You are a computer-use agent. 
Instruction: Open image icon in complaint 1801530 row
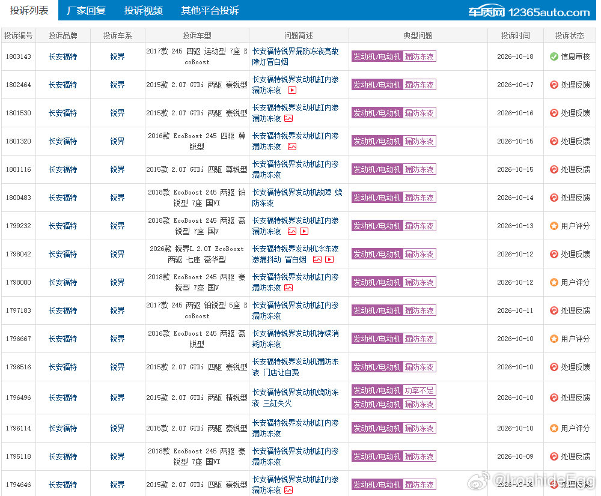click(x=288, y=119)
